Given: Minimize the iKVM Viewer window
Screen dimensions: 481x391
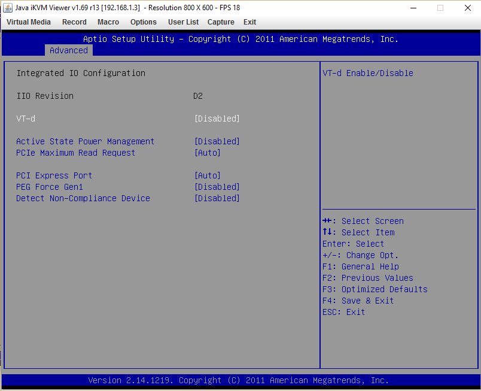Looking at the screenshot, I should 413,8.
